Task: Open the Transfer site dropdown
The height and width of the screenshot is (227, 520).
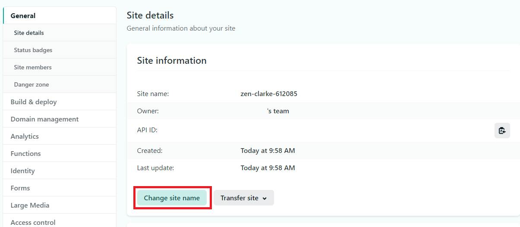Action: click(244, 198)
